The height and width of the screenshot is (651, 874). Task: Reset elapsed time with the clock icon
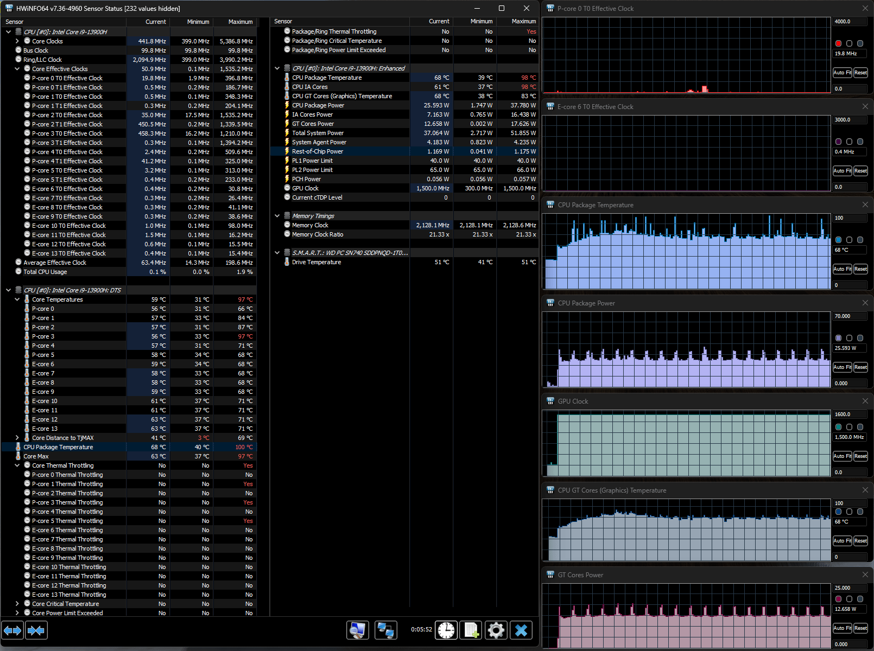[446, 630]
